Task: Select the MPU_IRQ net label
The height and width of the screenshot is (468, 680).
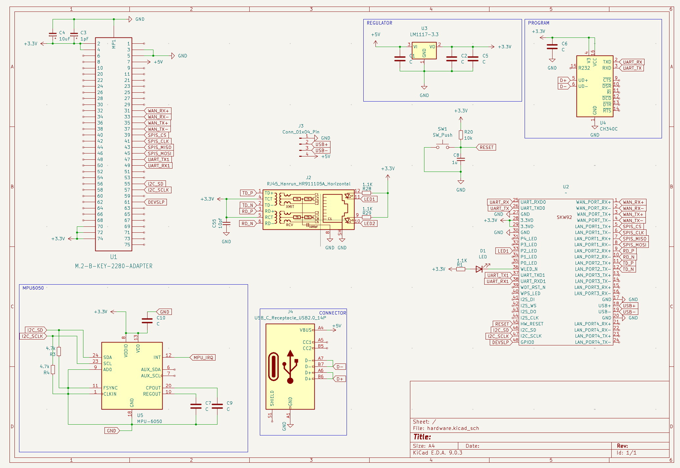Action: 203,358
